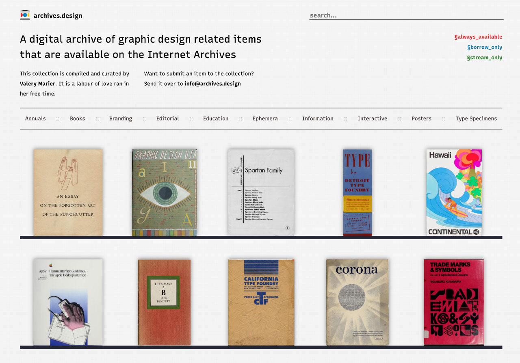Select the Ephemera category
Screen dimensions: 520x363
pos(265,119)
